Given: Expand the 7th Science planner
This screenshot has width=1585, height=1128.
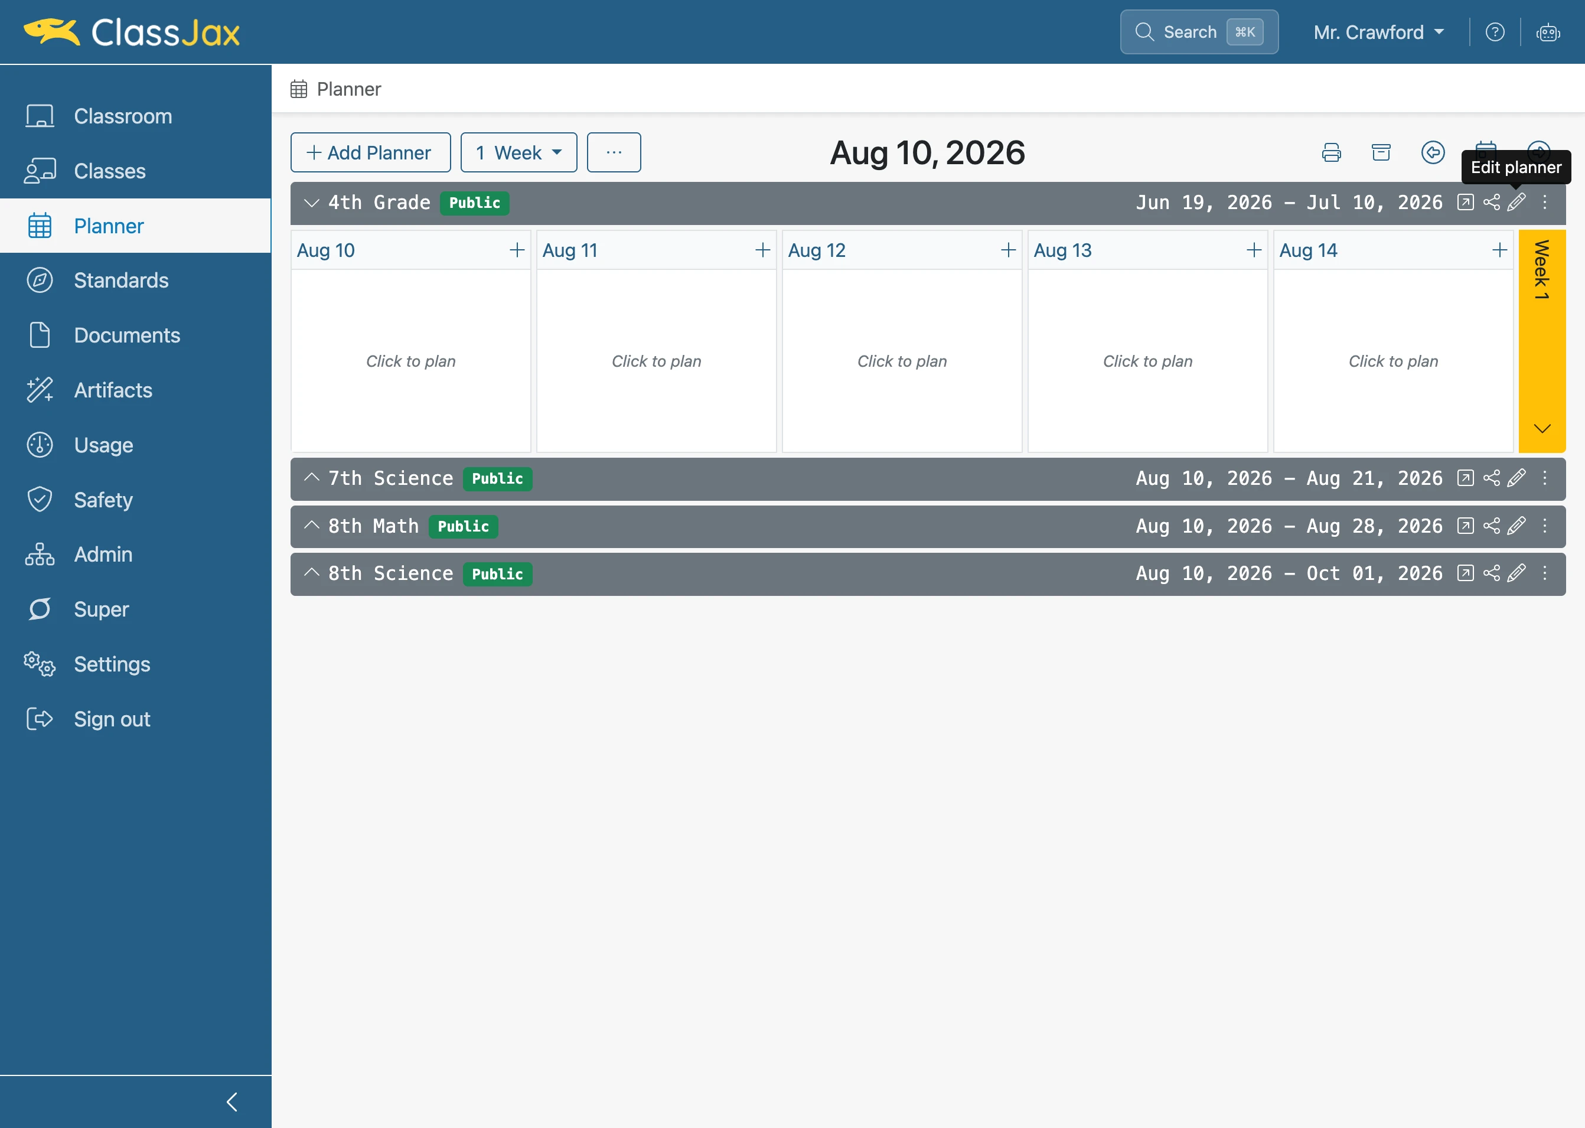Looking at the screenshot, I should tap(311, 477).
